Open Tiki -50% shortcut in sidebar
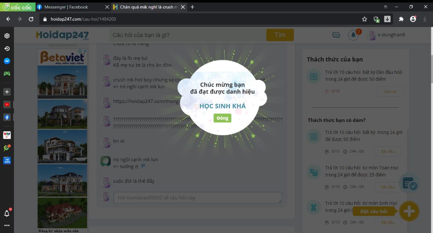Screen dimensions: 433x233 click(x=7, y=160)
